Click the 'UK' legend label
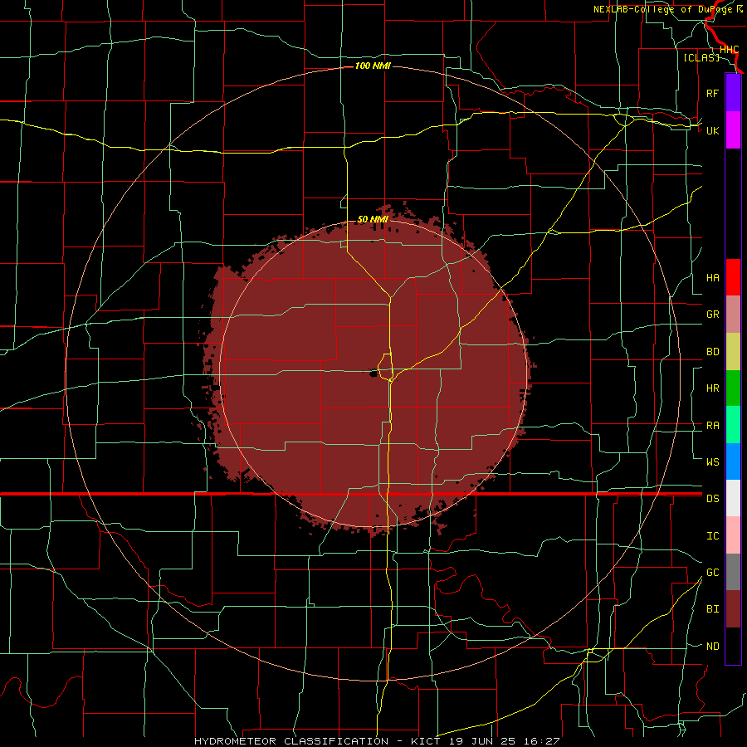 pos(712,131)
